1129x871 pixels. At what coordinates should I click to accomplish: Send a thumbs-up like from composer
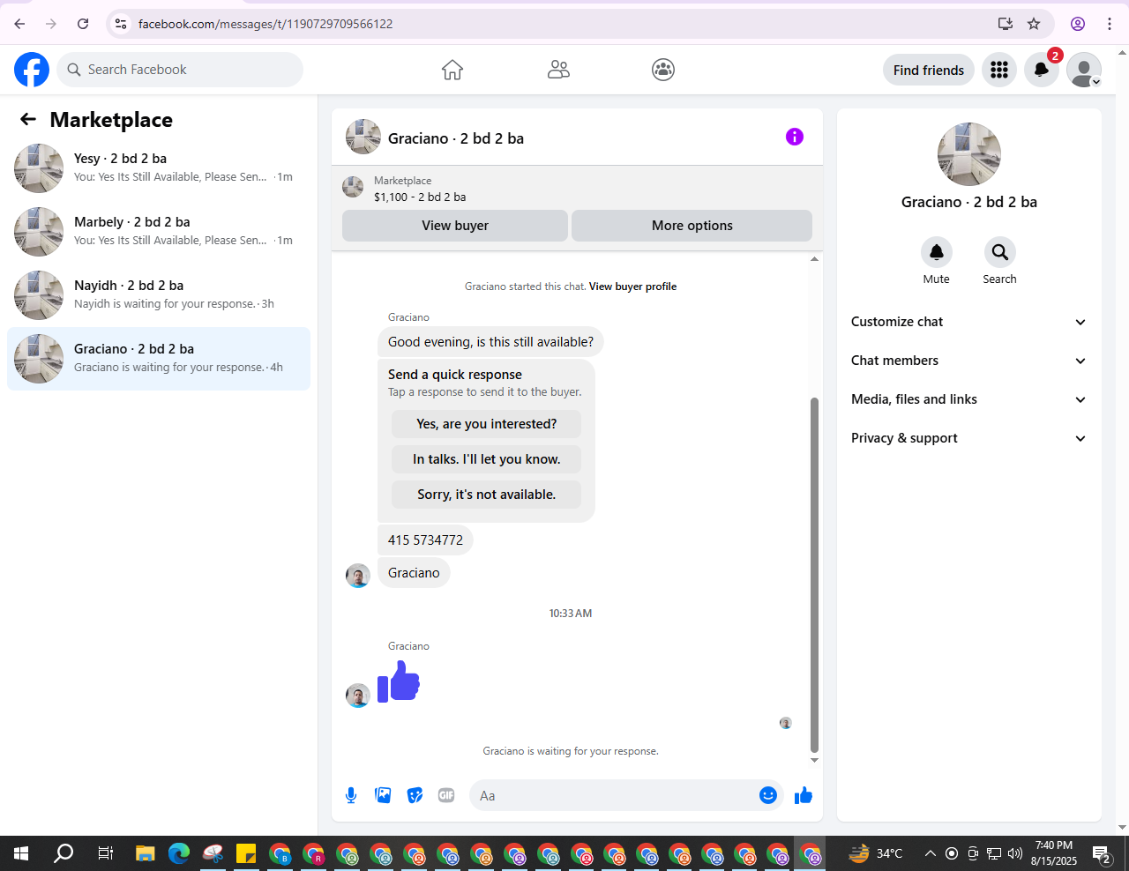[x=804, y=795]
